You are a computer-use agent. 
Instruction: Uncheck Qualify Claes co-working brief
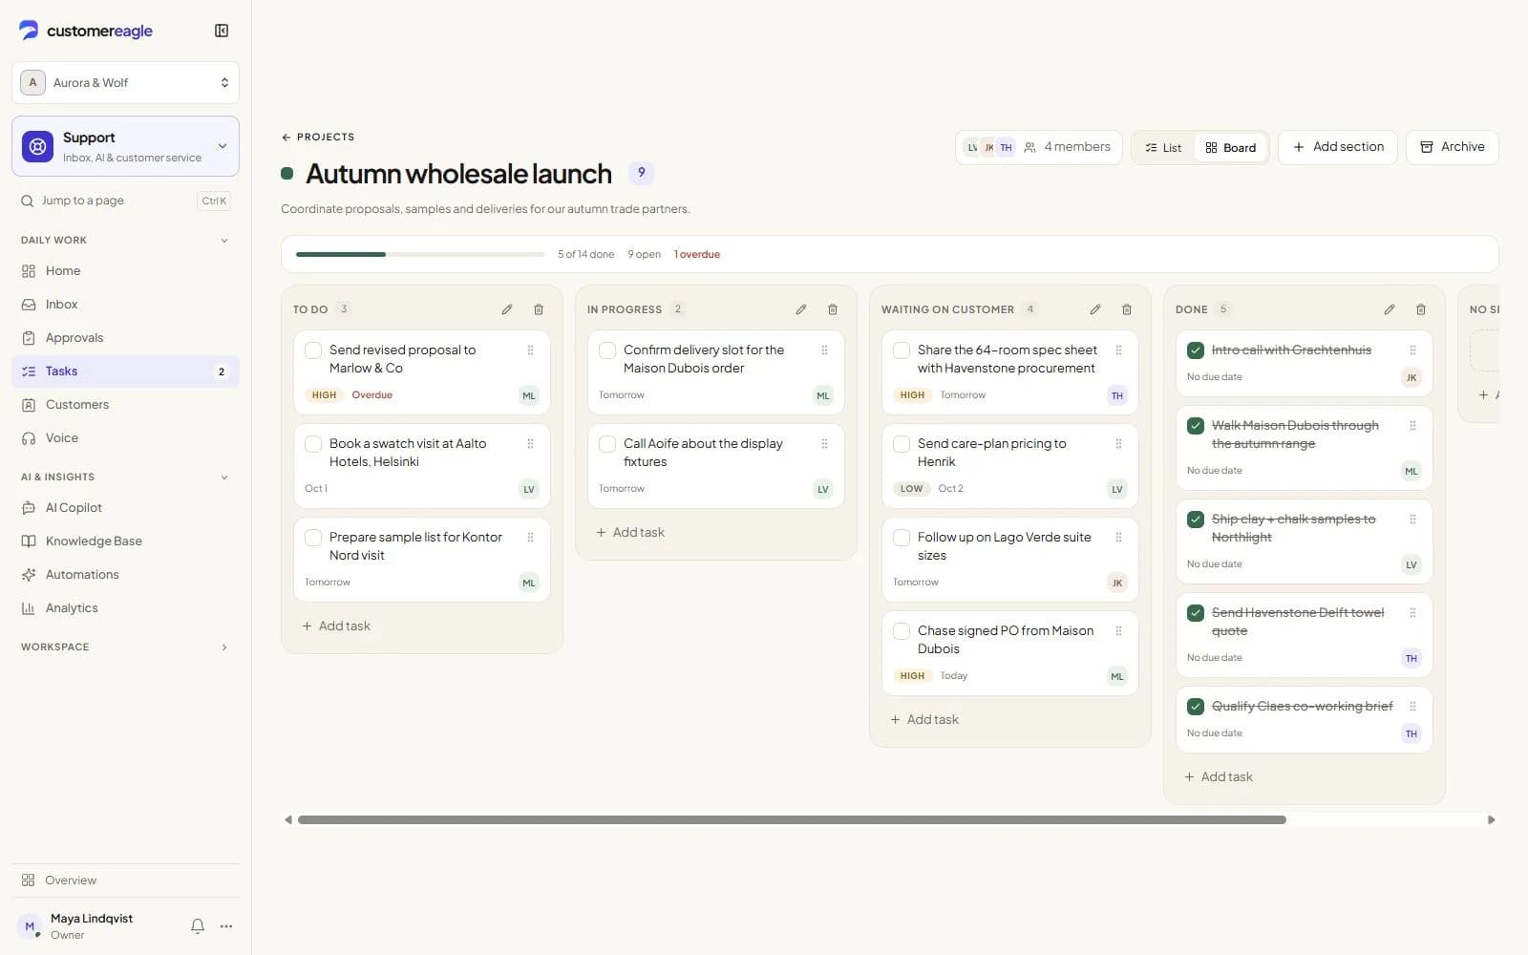(1196, 707)
